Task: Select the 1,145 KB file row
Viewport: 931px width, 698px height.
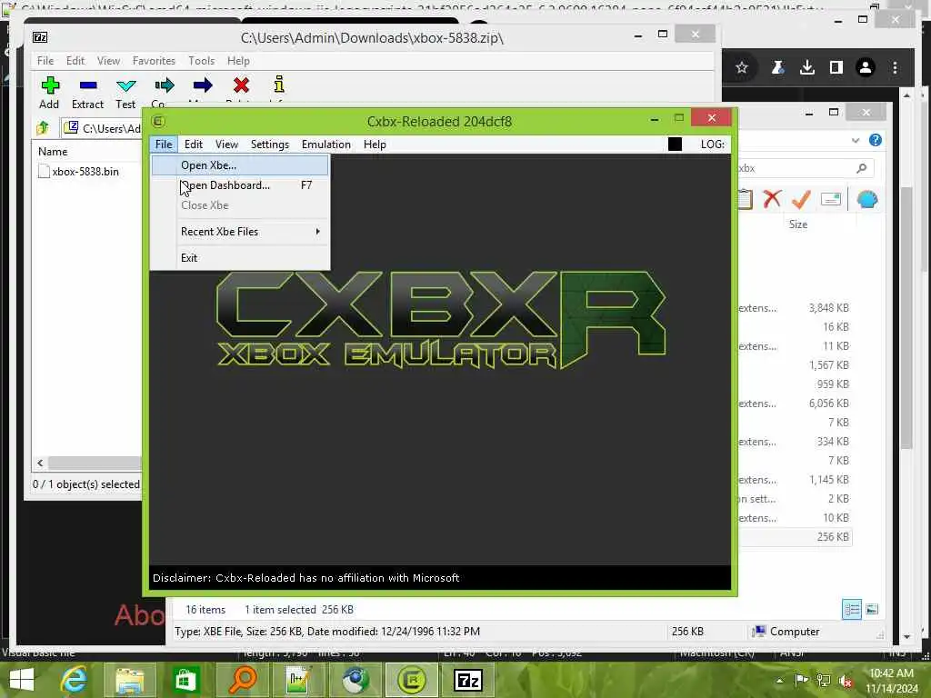Action: point(795,480)
